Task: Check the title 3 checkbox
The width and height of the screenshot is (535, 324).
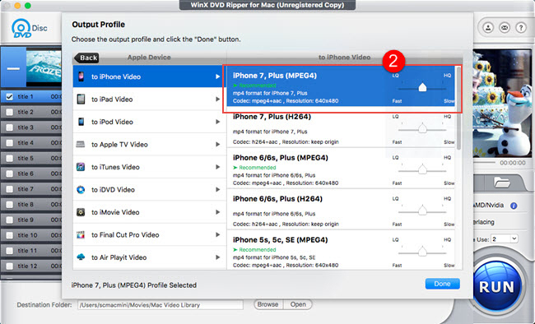Action: point(10,127)
